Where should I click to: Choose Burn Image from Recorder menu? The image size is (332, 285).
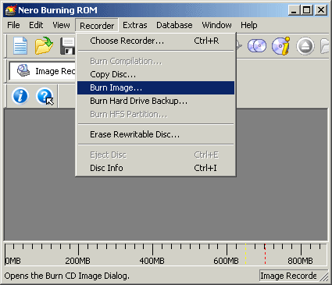click(x=155, y=87)
